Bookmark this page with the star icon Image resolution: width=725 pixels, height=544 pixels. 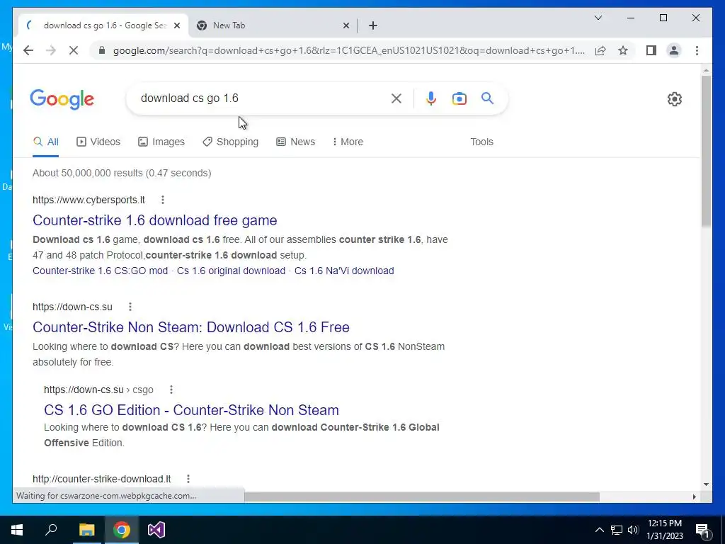point(623,50)
